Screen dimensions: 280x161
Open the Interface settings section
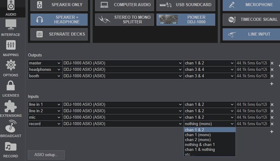11,28
